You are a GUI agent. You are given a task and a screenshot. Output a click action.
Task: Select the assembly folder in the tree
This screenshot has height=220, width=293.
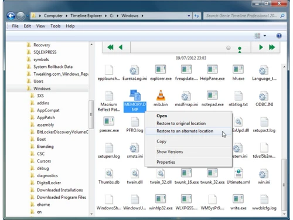coord(45,125)
